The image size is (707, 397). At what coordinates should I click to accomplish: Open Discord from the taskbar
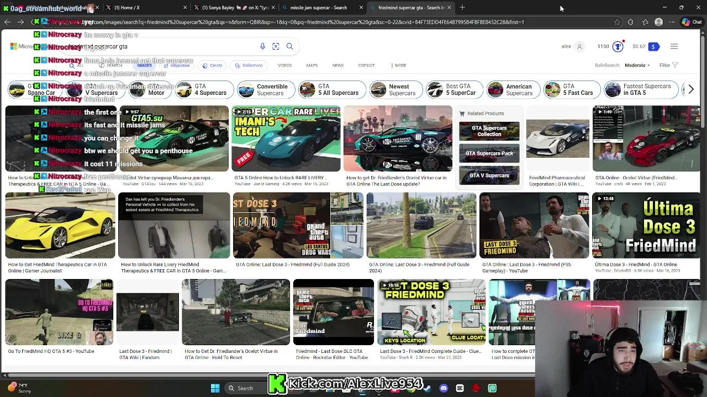[444, 388]
